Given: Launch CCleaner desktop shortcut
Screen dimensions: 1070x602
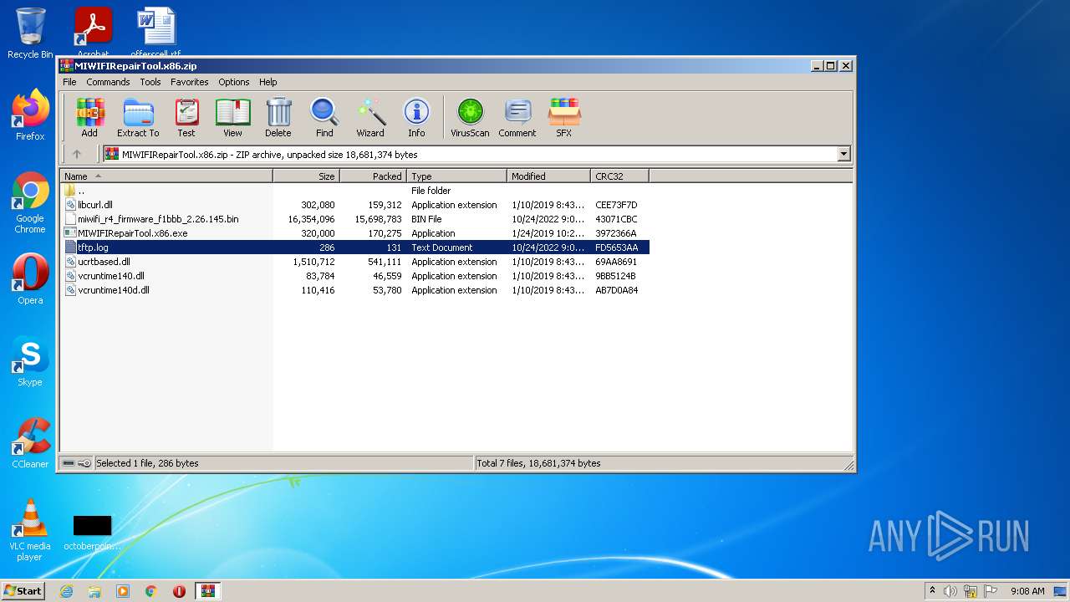Looking at the screenshot, I should (30, 443).
